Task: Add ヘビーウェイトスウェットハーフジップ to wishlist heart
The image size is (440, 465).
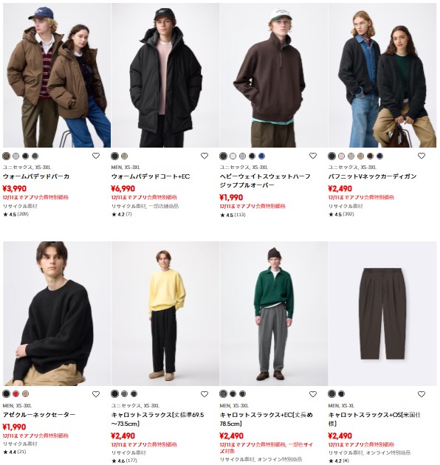Action: pos(313,156)
